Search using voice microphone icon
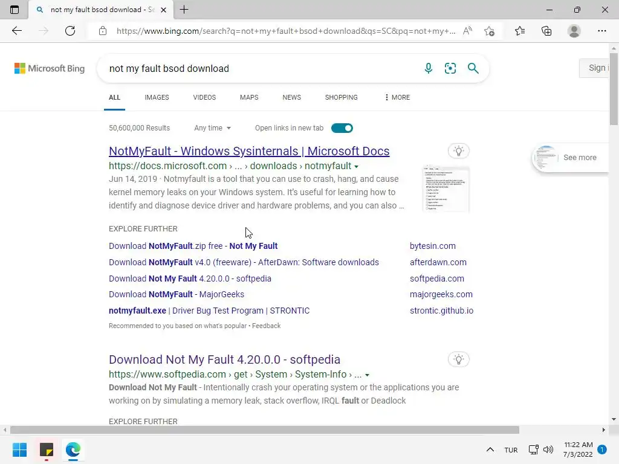Screen dimensions: 619x464 [429, 68]
